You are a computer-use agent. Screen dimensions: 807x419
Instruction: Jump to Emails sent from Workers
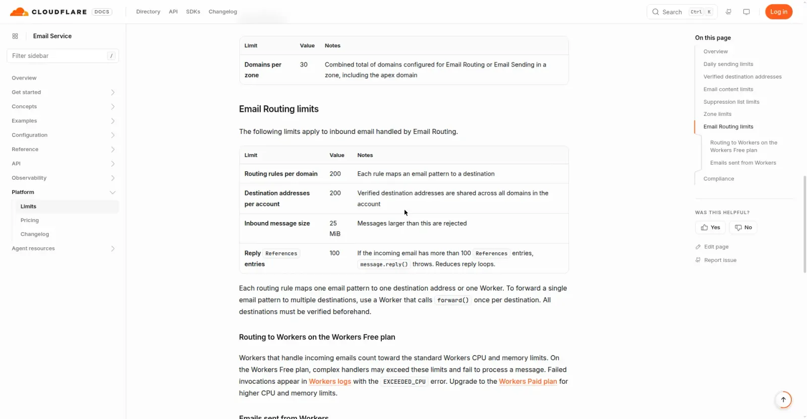click(743, 163)
